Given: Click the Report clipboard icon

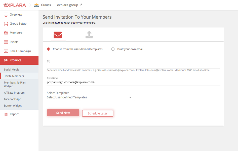Looking at the screenshot, I should tap(6, 115).
